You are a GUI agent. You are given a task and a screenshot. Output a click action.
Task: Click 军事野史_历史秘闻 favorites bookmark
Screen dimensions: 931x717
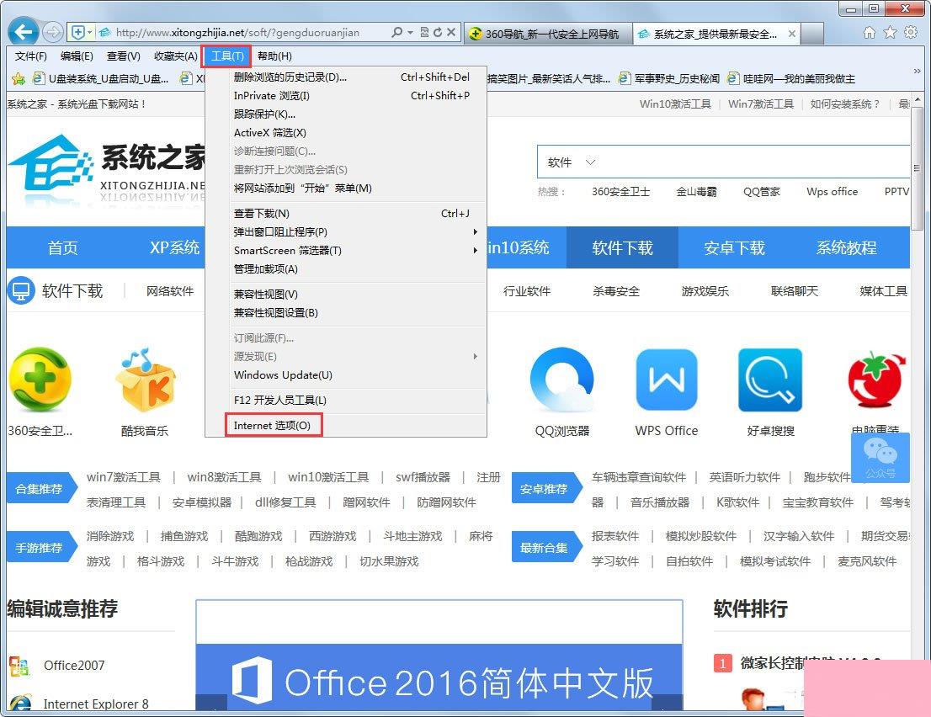pyautogui.click(x=668, y=78)
